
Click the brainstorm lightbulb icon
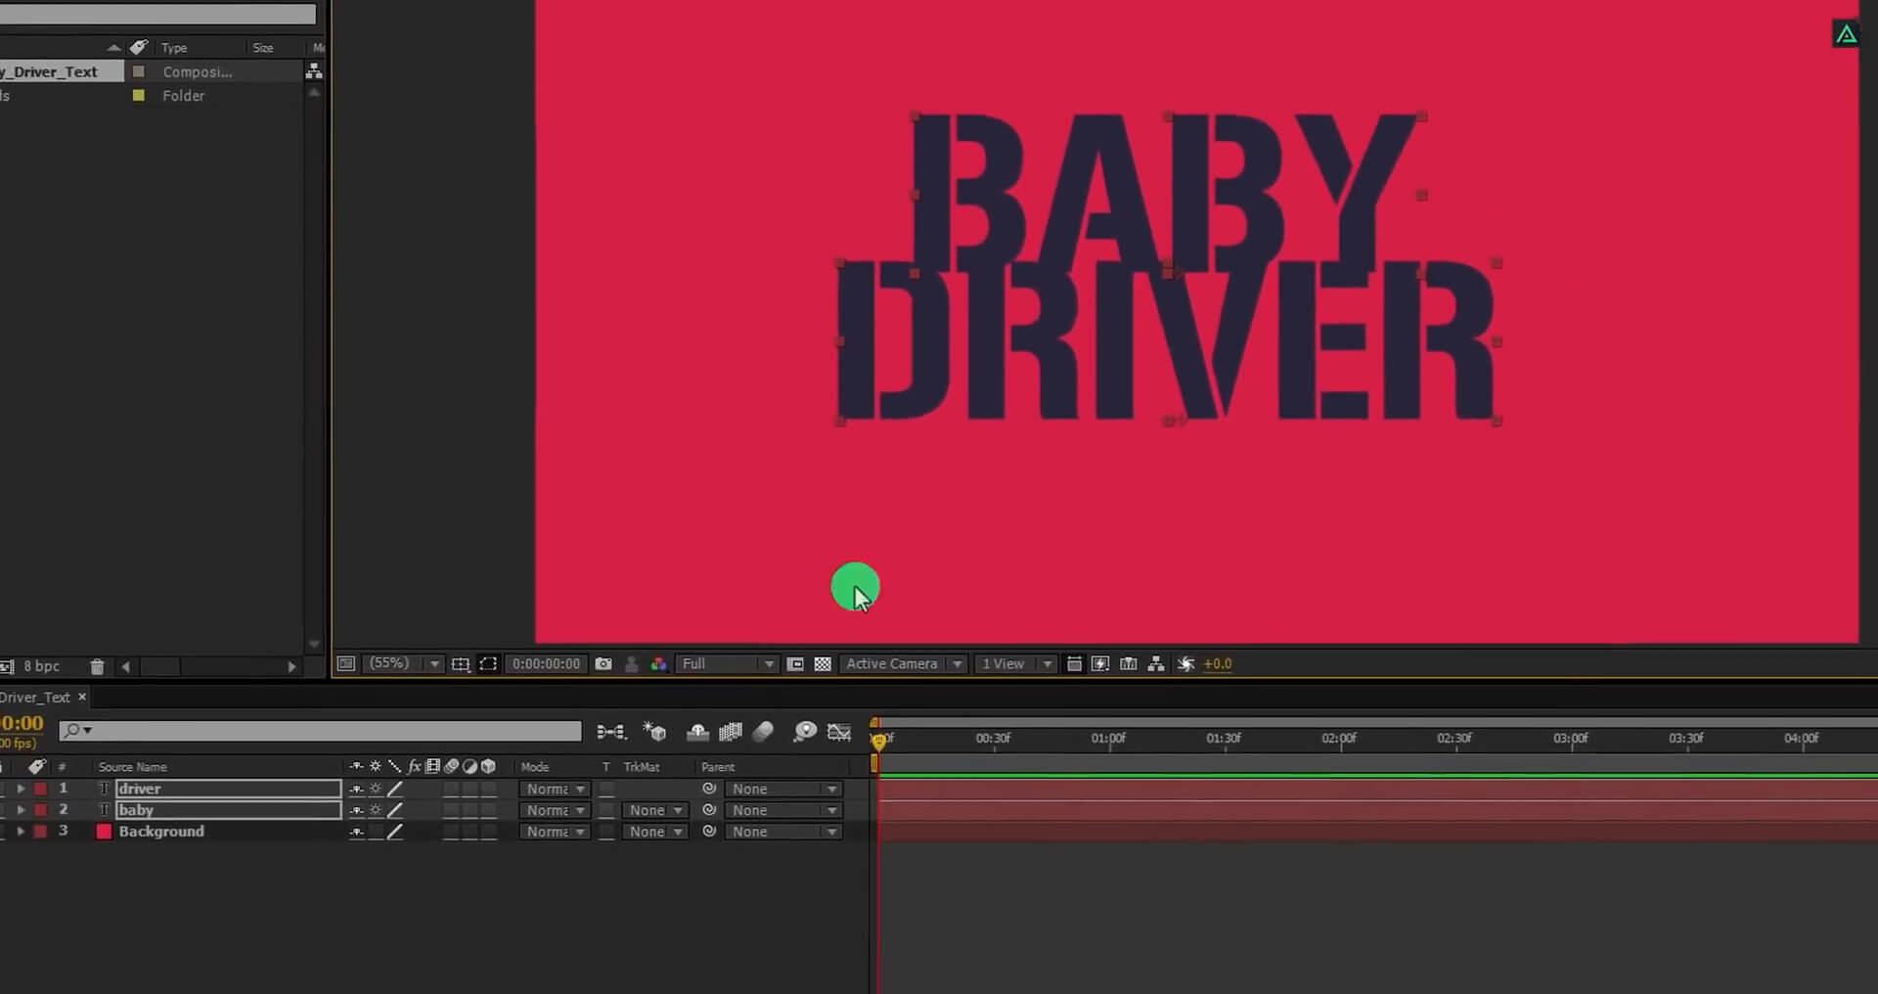tap(805, 732)
